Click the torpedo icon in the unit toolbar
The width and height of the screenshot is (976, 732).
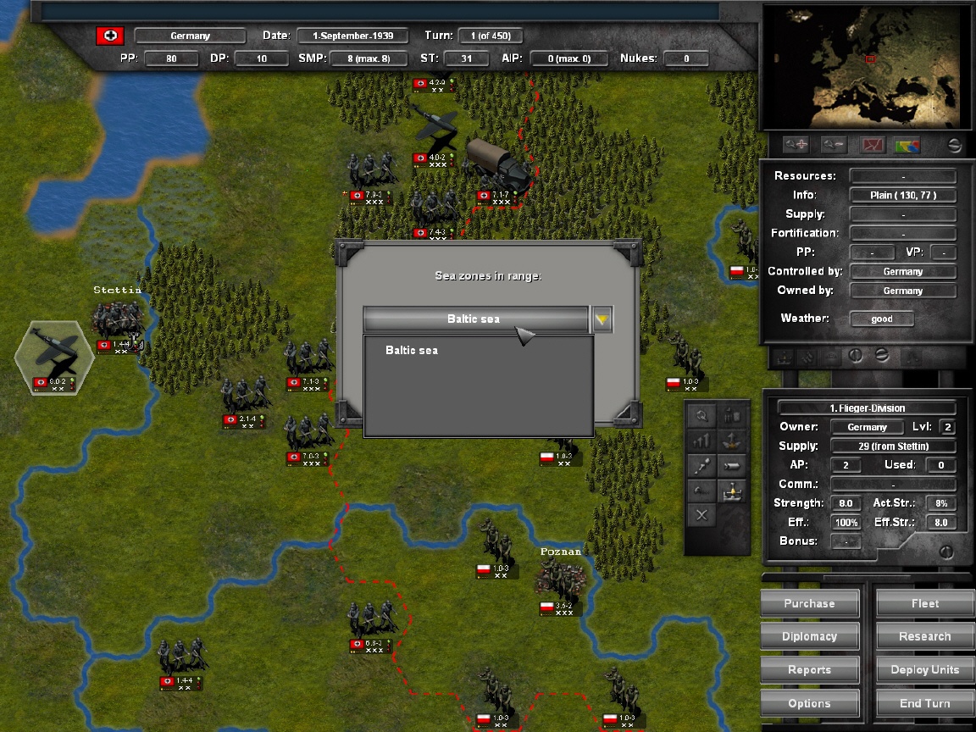click(733, 465)
